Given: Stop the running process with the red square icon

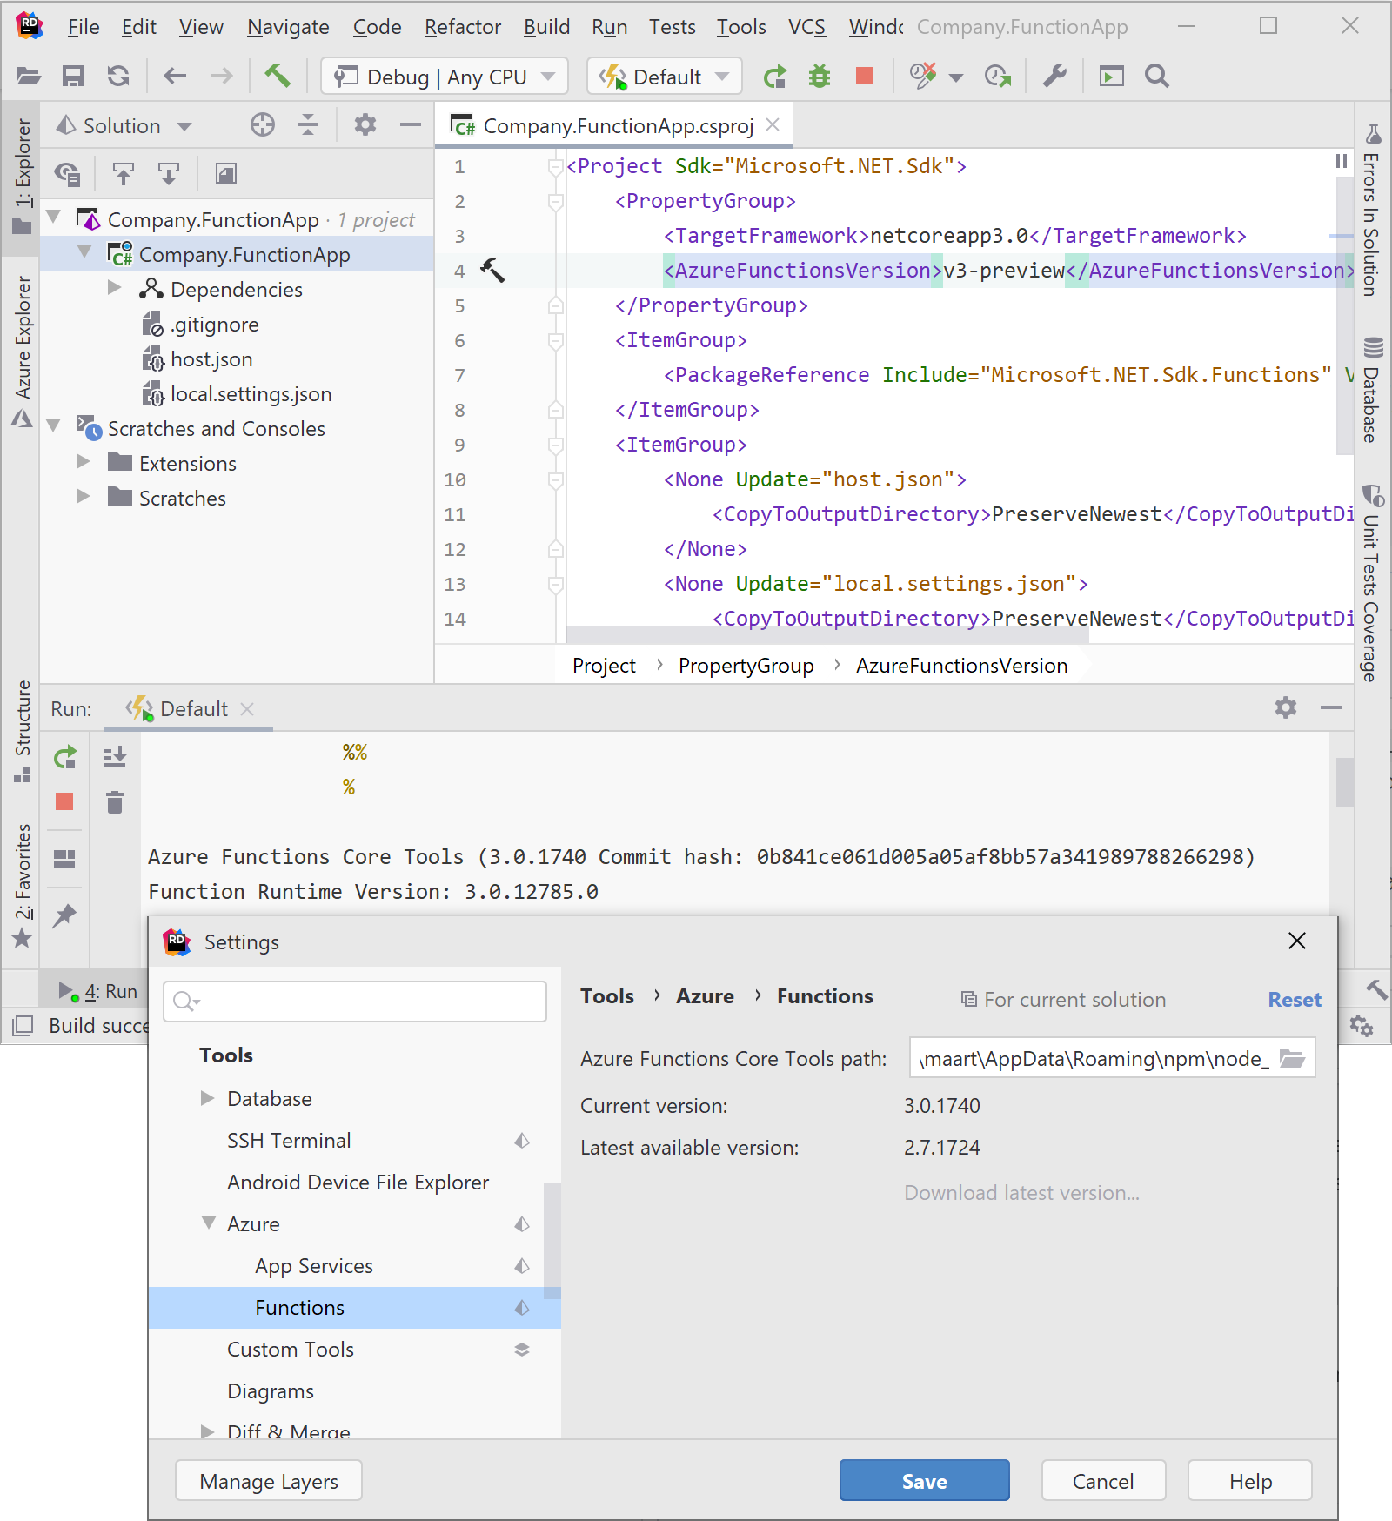Looking at the screenshot, I should coord(864,77).
